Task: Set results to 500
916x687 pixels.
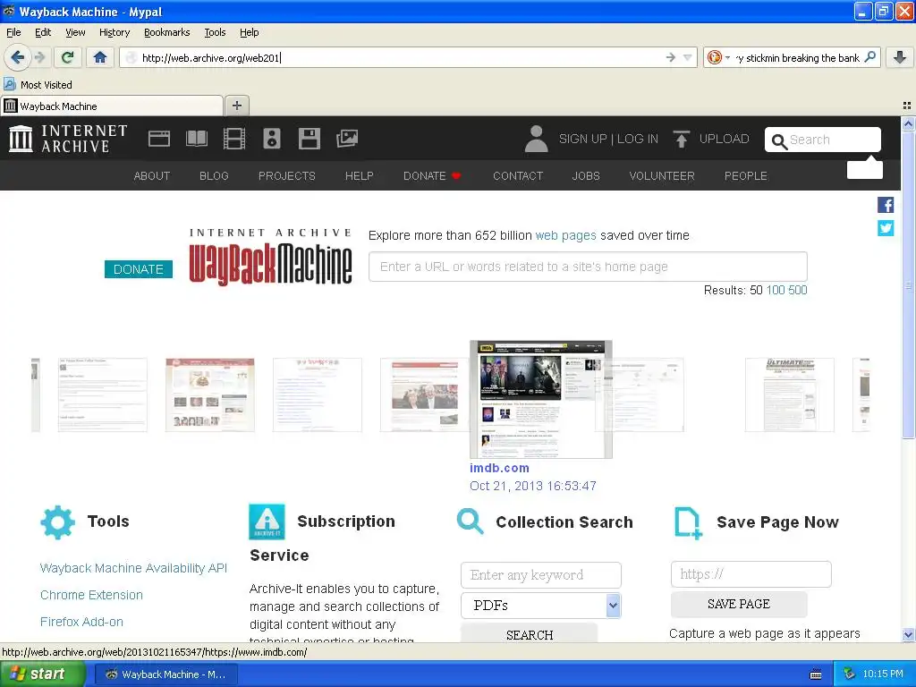Action: pyautogui.click(x=797, y=291)
